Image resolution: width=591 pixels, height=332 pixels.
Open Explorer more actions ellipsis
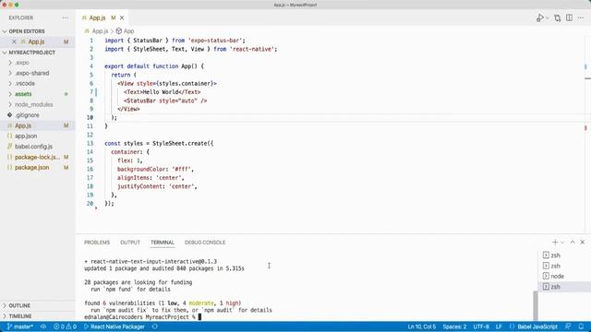click(x=66, y=18)
